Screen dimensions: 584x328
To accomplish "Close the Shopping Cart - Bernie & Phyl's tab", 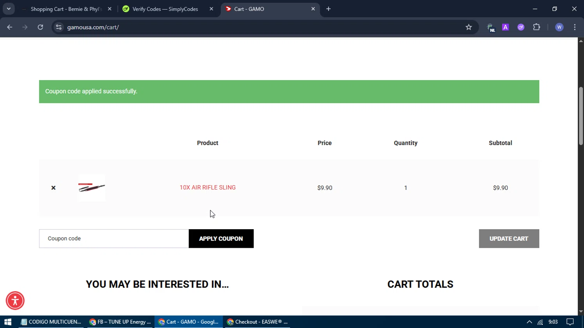I will click(109, 9).
